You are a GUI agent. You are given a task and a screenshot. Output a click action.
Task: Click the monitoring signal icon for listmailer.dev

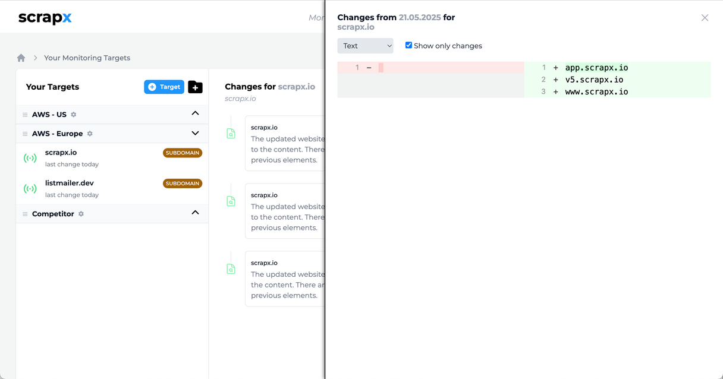pyautogui.click(x=30, y=189)
